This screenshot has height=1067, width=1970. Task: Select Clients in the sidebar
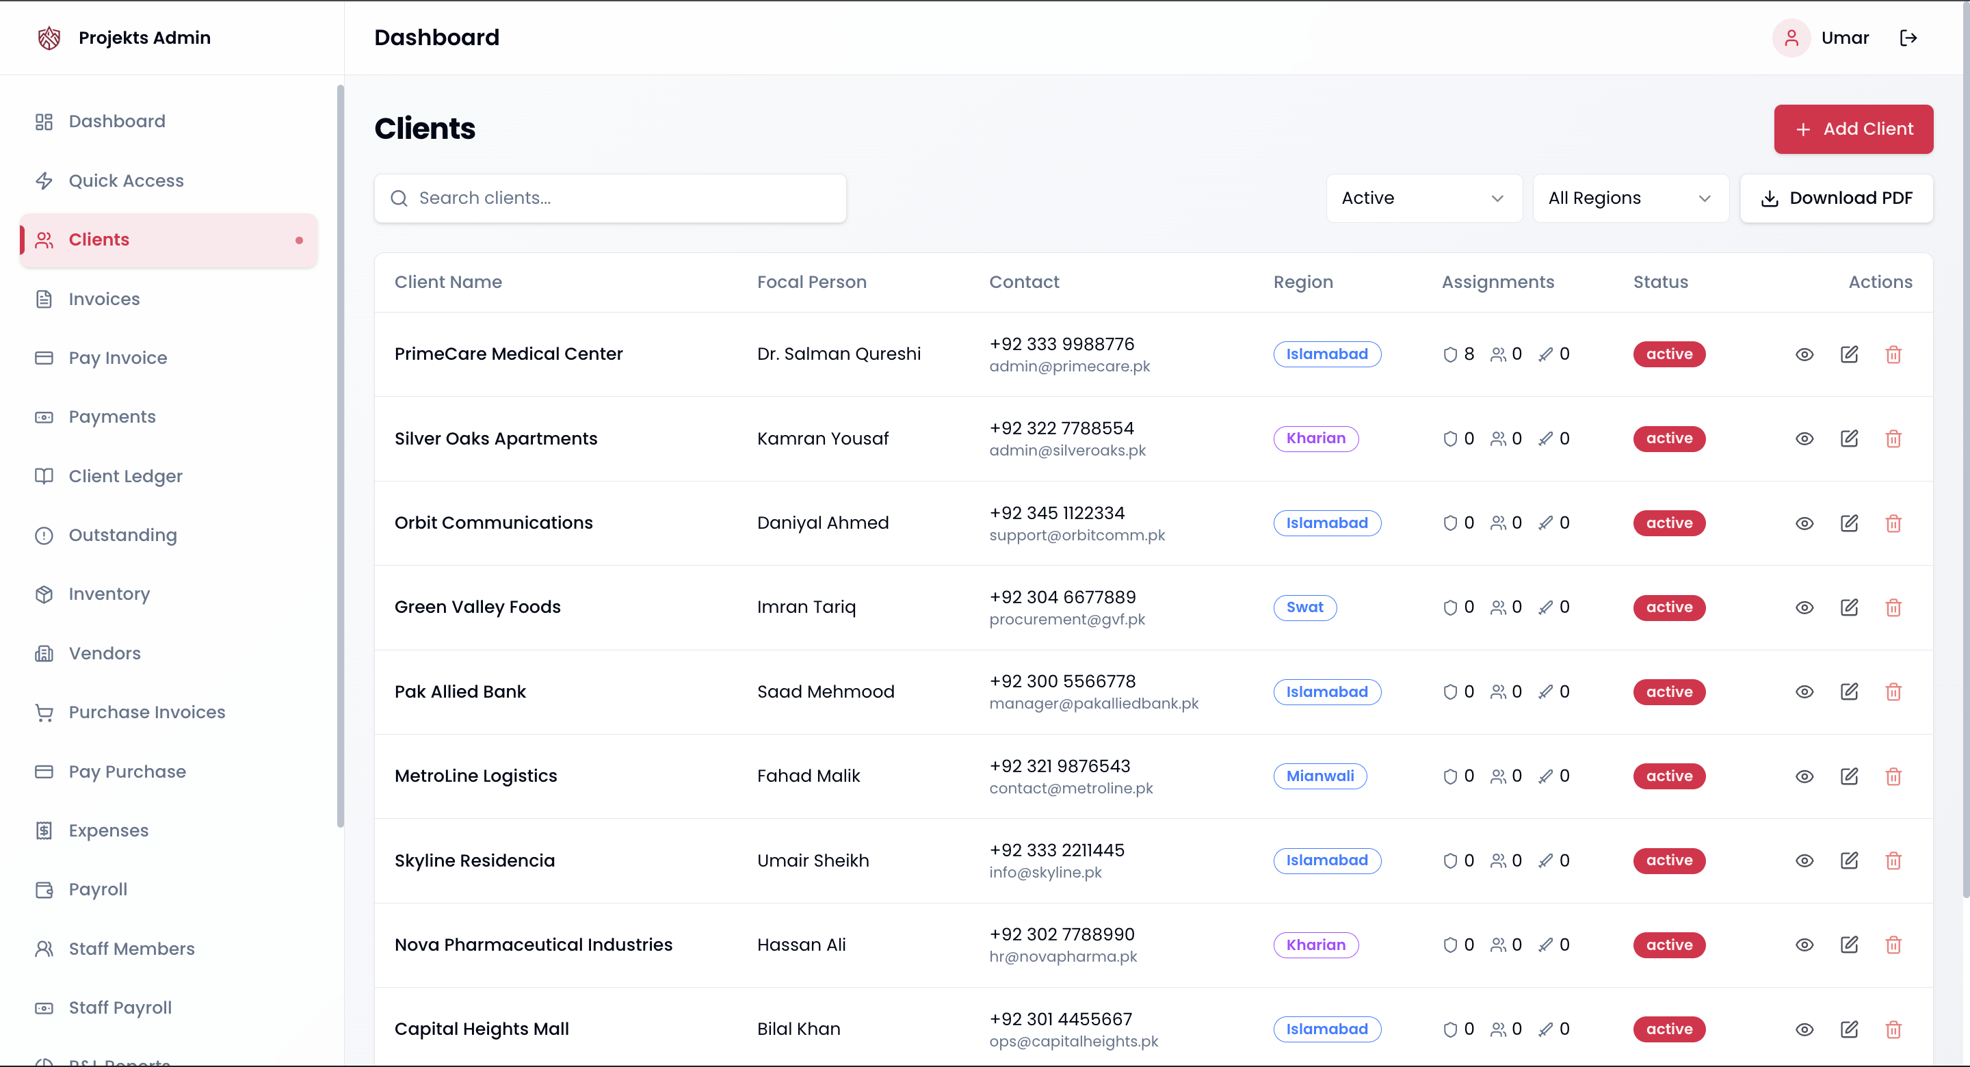[168, 240]
